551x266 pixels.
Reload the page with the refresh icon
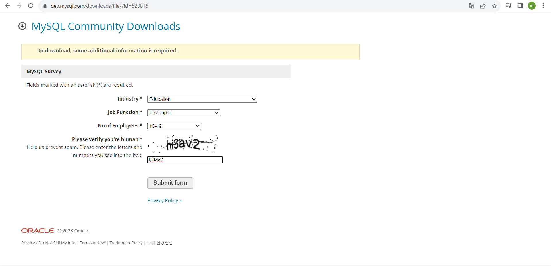(x=31, y=6)
